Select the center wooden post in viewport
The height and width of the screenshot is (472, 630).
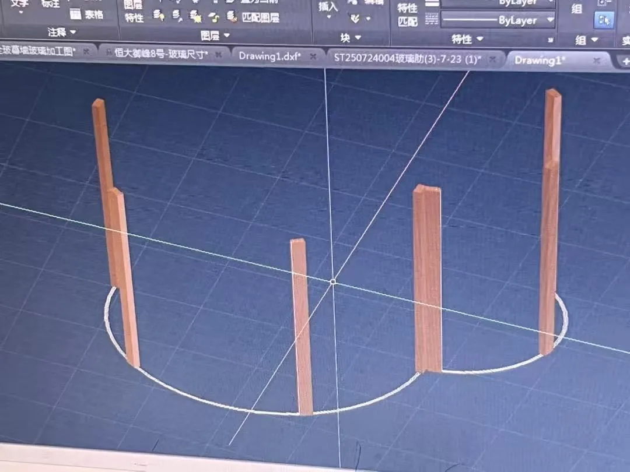click(302, 327)
